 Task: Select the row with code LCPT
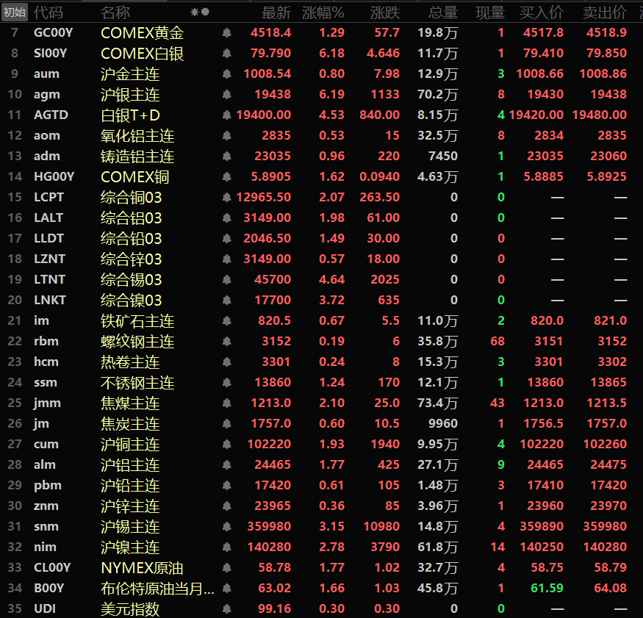pyautogui.click(x=49, y=198)
